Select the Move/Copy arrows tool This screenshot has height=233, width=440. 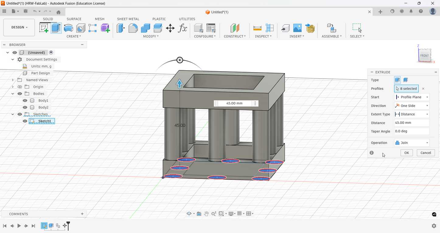pos(170,28)
